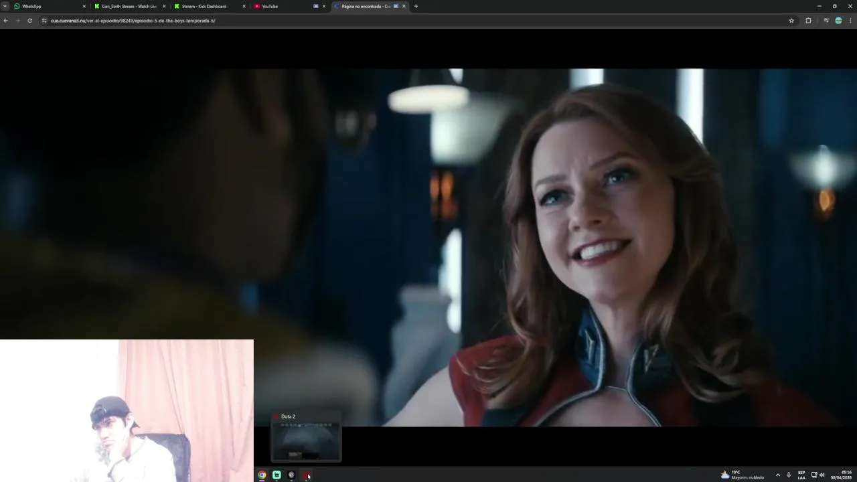Screen dimensions: 857x482
Task: Switch to Stream - Kick Dashboard tab
Action: coord(210,6)
